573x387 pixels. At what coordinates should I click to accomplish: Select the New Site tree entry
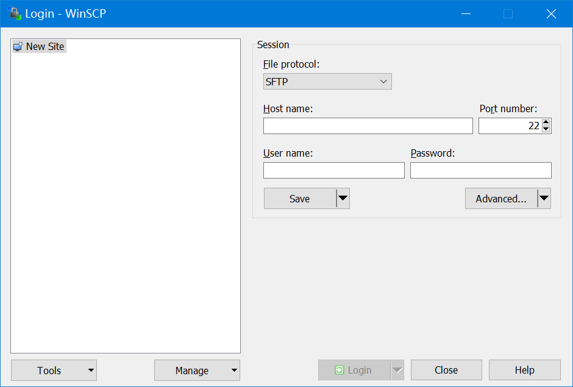[44, 46]
